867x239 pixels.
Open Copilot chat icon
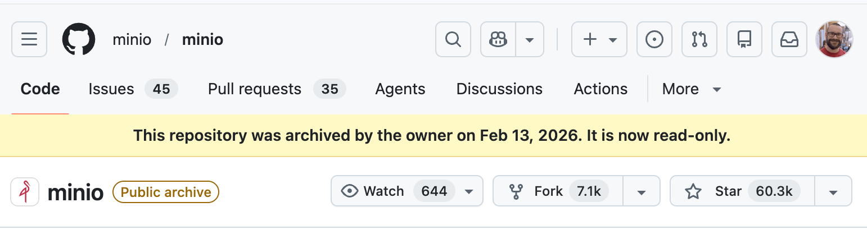(x=498, y=39)
